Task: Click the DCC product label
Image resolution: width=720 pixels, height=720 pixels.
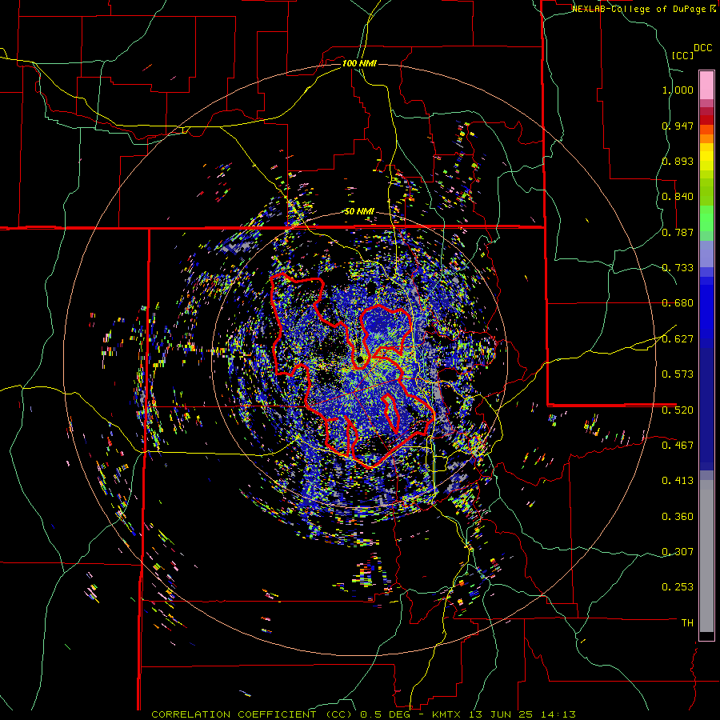Action: point(702,48)
